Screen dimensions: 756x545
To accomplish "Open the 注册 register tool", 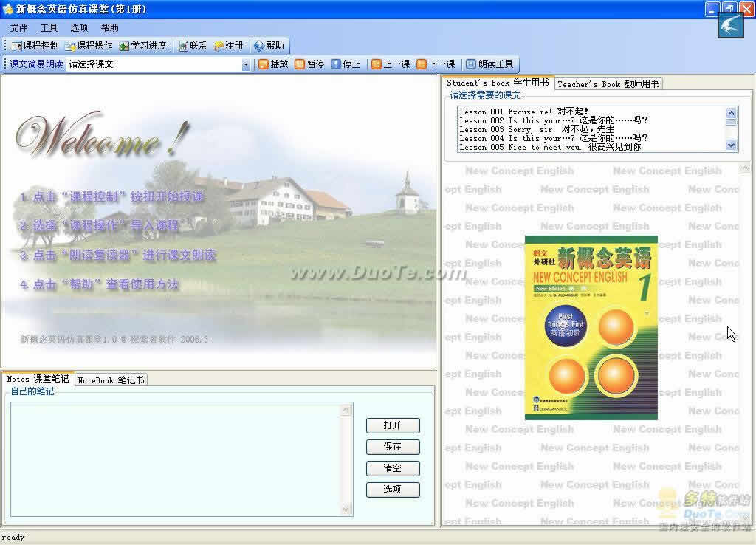I will (229, 46).
